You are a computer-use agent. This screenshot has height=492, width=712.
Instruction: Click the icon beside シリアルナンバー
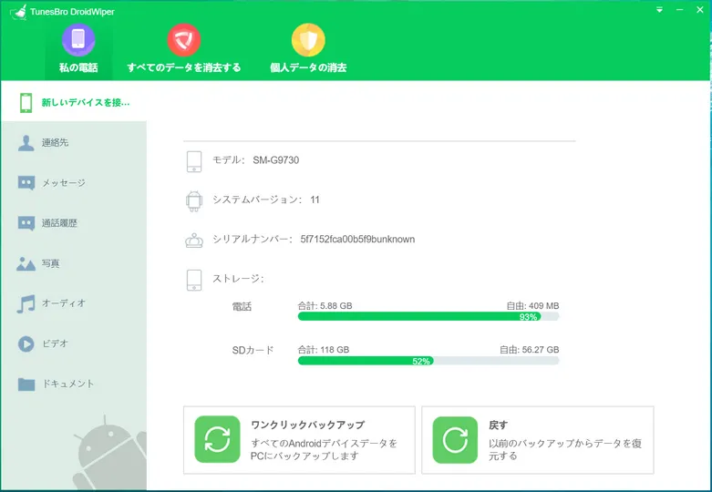coord(194,241)
